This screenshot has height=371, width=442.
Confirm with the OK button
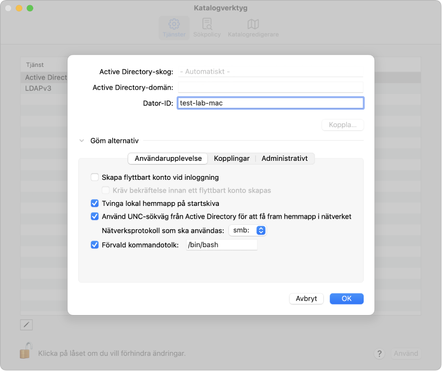click(x=347, y=298)
